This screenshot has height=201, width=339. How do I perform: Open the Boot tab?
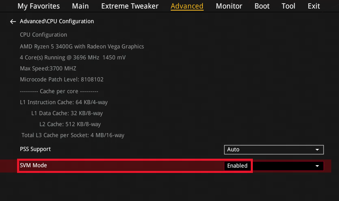pos(262,6)
